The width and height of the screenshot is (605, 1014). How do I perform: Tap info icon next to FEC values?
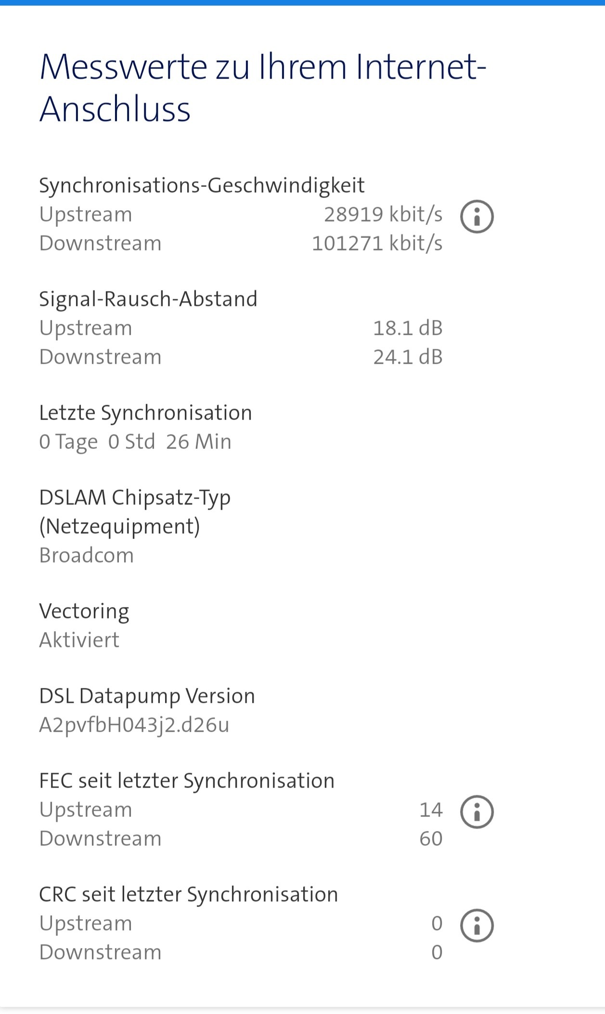[476, 812]
